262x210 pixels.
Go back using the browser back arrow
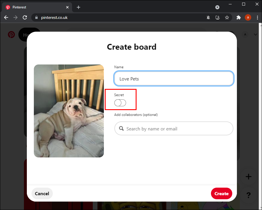point(6,17)
